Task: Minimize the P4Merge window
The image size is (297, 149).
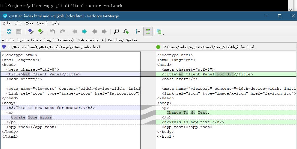Action: pos(266,16)
